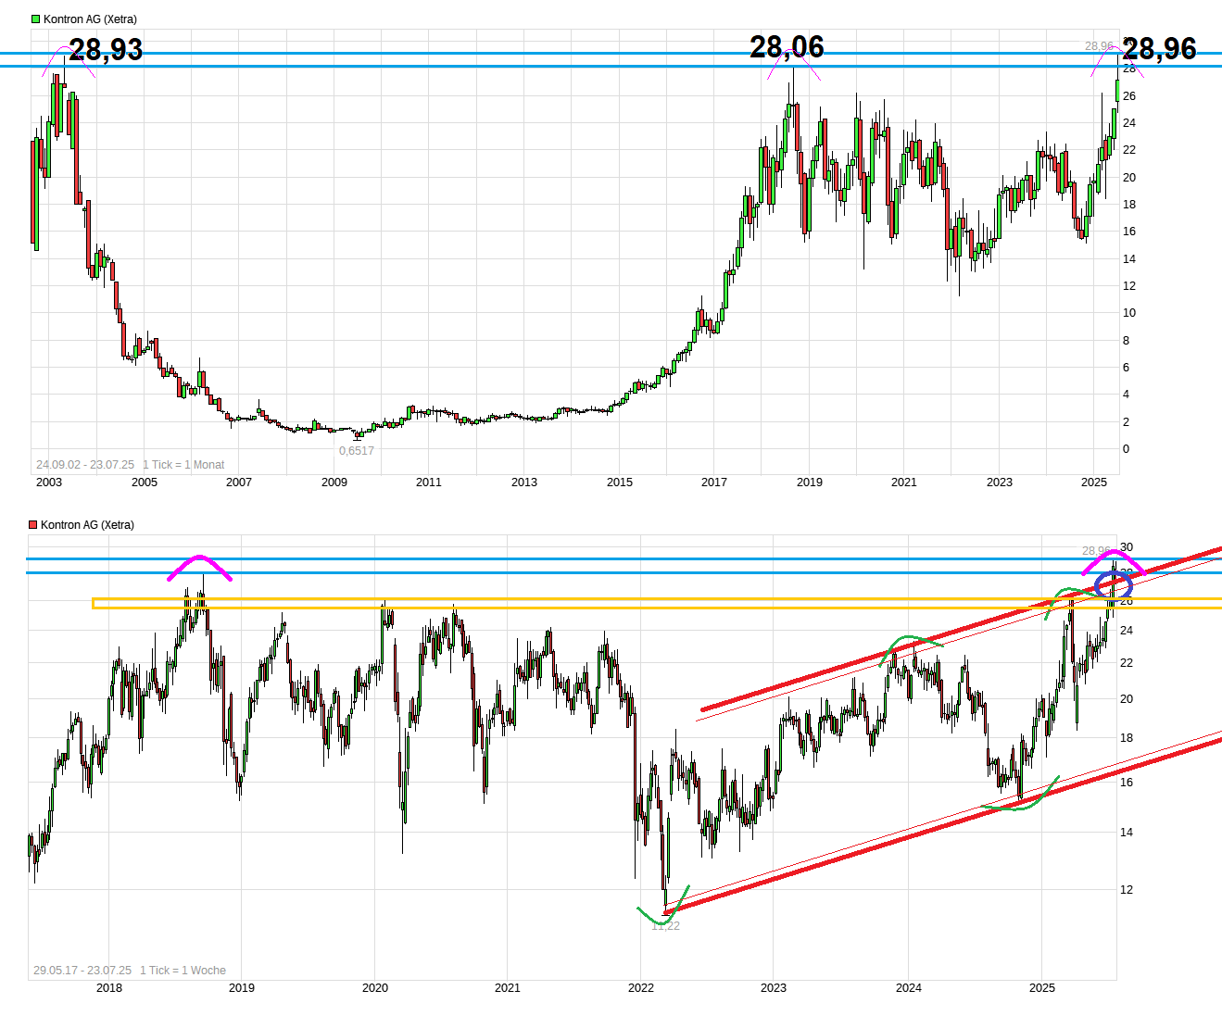Click the 0,6517 all-time-low value label
This screenshot has width=1222, height=1028.
click(x=358, y=451)
